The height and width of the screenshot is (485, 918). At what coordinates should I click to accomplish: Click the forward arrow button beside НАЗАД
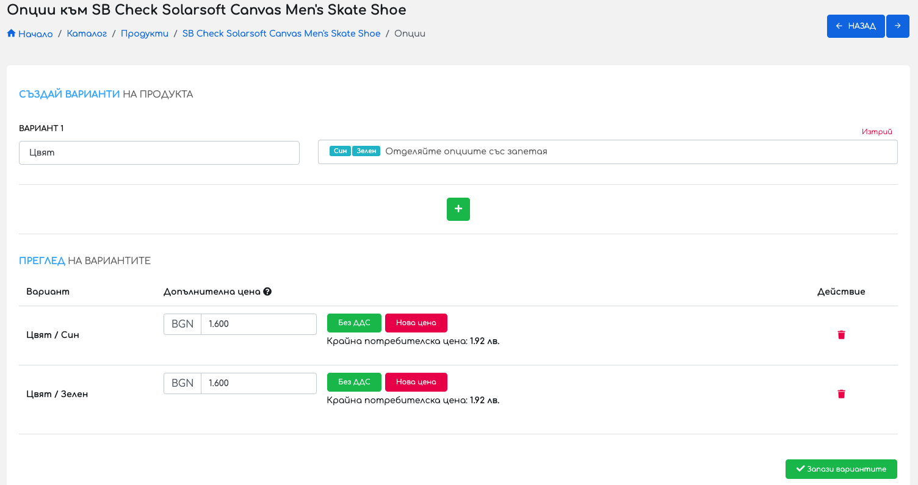pyautogui.click(x=898, y=26)
